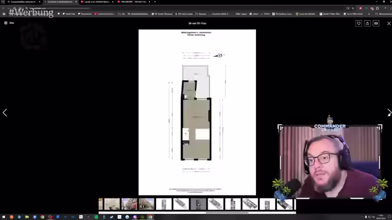Click the thumbnail strip horizontal scrollbar
The width and height of the screenshot is (392, 220).
(227, 213)
